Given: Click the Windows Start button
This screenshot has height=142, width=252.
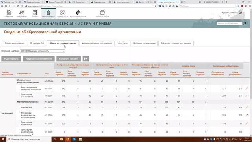Looking at the screenshot, I should coord(3,139).
